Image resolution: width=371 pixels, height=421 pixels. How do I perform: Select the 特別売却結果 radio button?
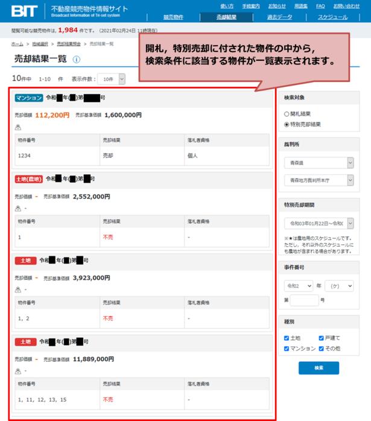pos(287,124)
